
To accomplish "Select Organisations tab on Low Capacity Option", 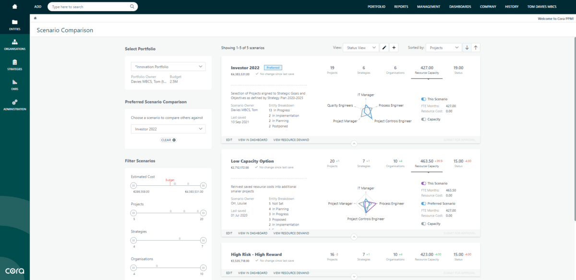I will click(x=395, y=163).
